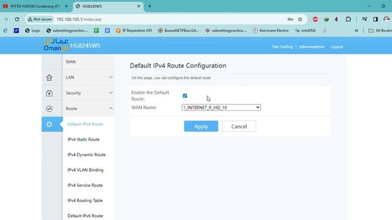Open the green globe extension icon
This screenshot has width=392, height=220.
[326, 19]
